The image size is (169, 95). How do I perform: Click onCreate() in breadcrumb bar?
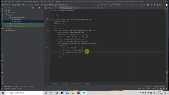coord(64,84)
